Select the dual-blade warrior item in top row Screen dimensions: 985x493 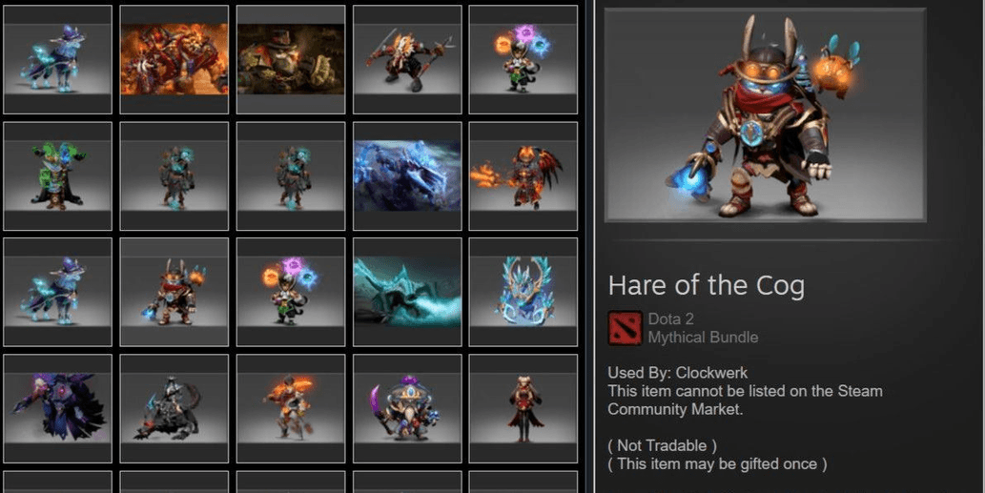point(407,60)
